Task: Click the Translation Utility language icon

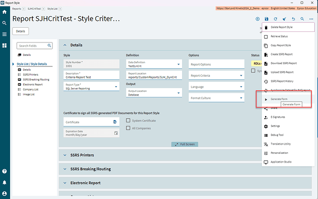Action: pyautogui.click(x=266, y=144)
